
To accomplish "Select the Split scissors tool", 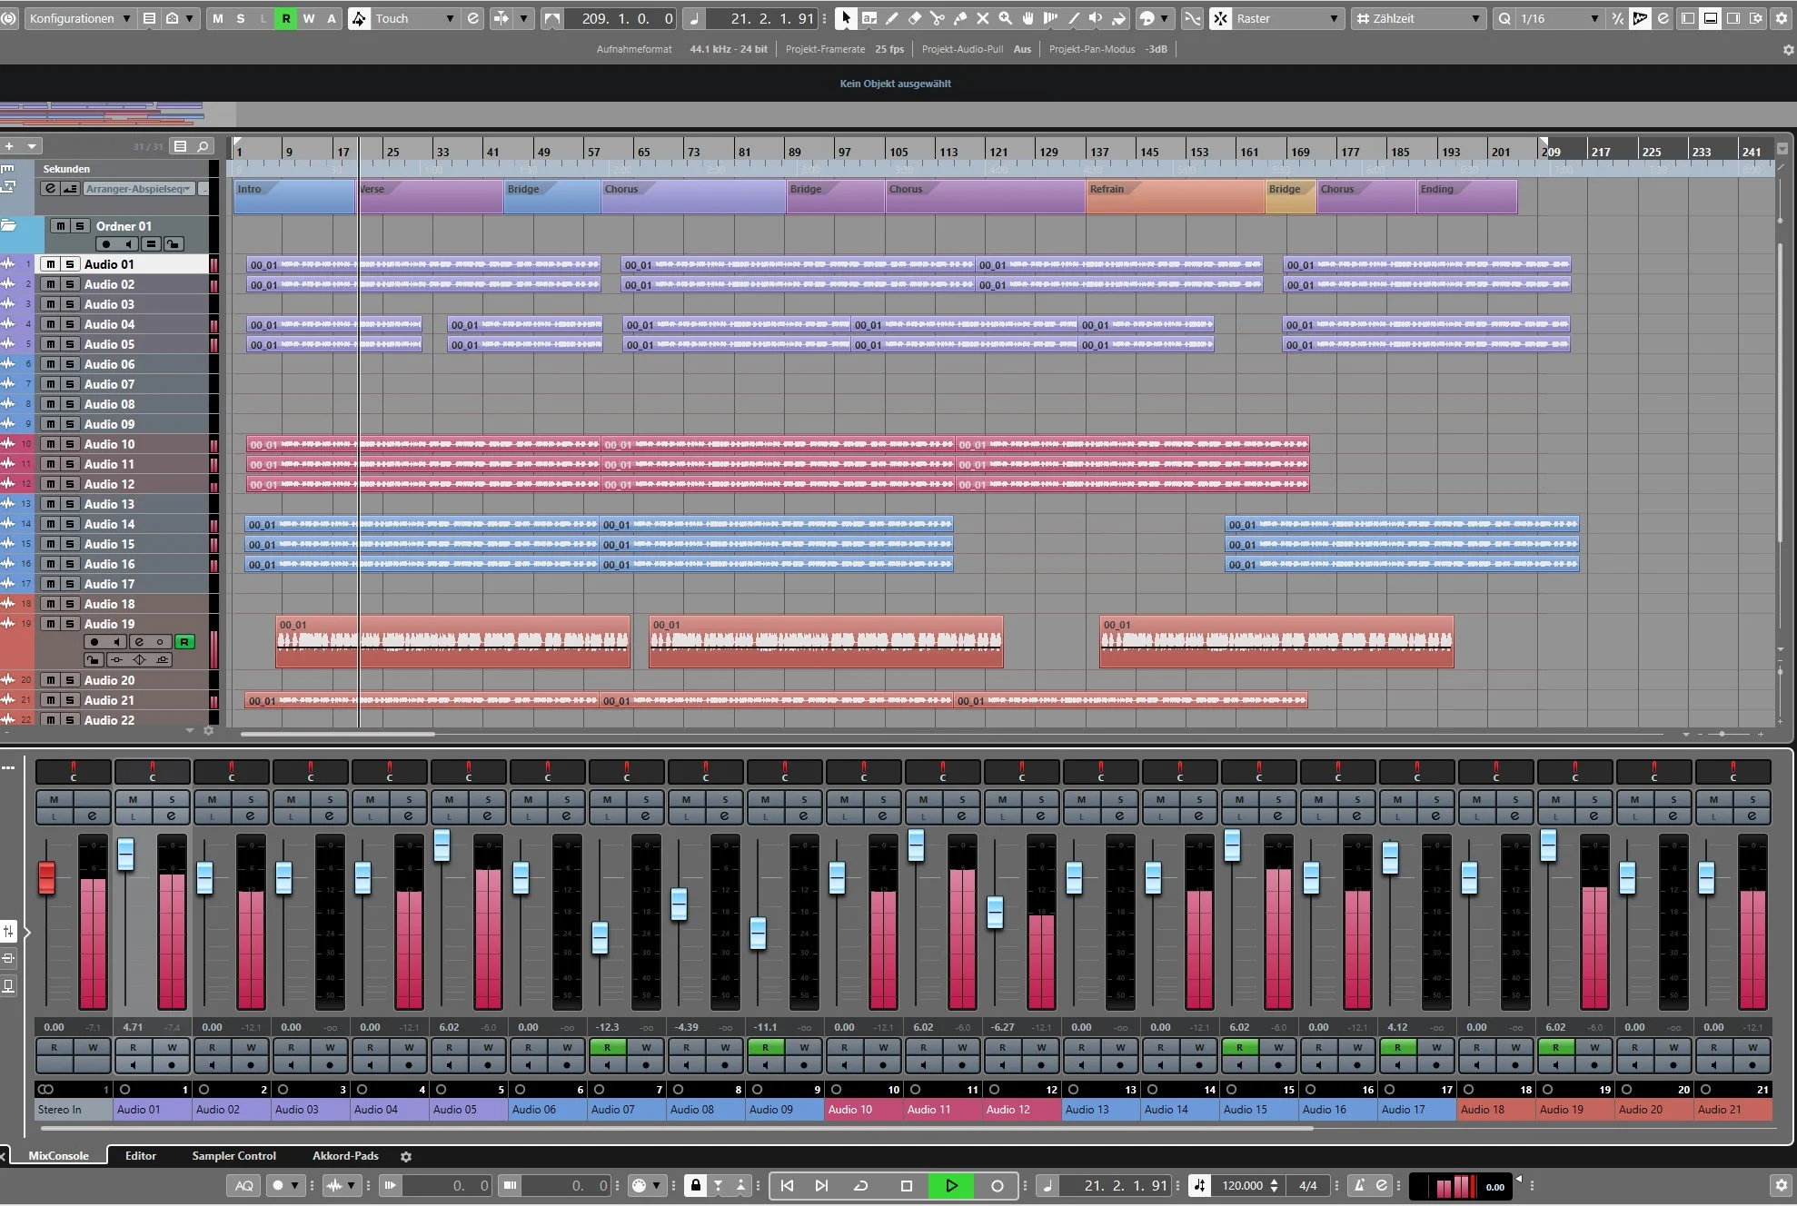I will click(x=938, y=18).
